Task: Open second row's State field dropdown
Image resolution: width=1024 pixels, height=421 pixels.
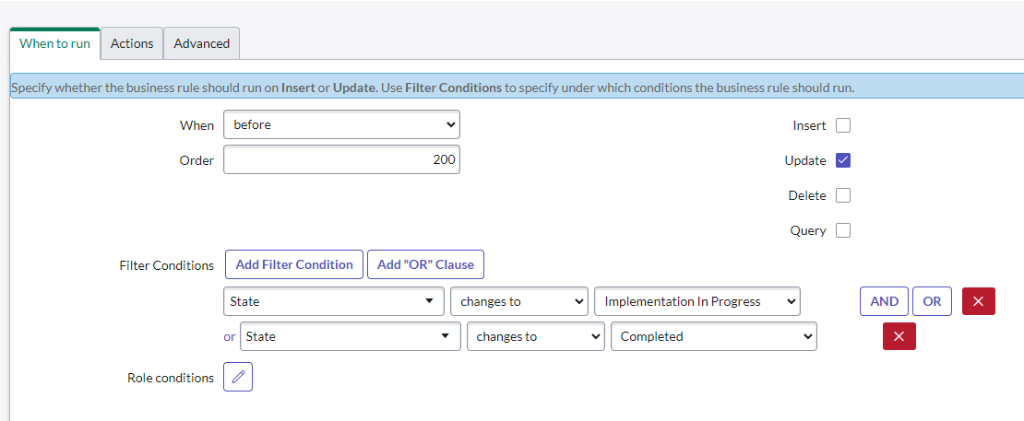Action: 350,336
